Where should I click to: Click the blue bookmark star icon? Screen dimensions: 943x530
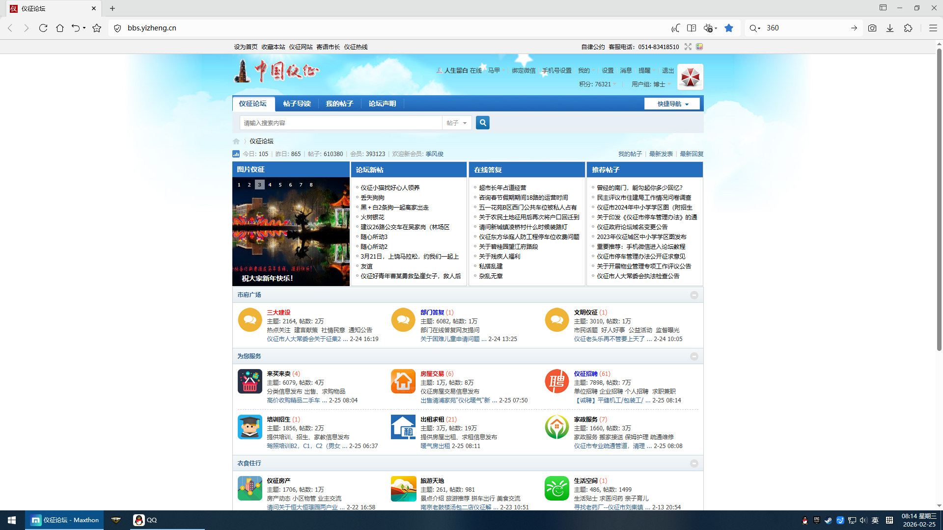(x=729, y=28)
